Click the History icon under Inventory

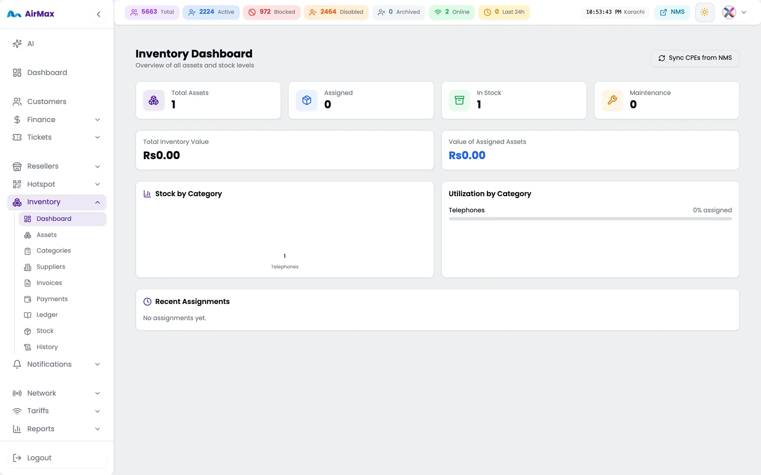28,347
